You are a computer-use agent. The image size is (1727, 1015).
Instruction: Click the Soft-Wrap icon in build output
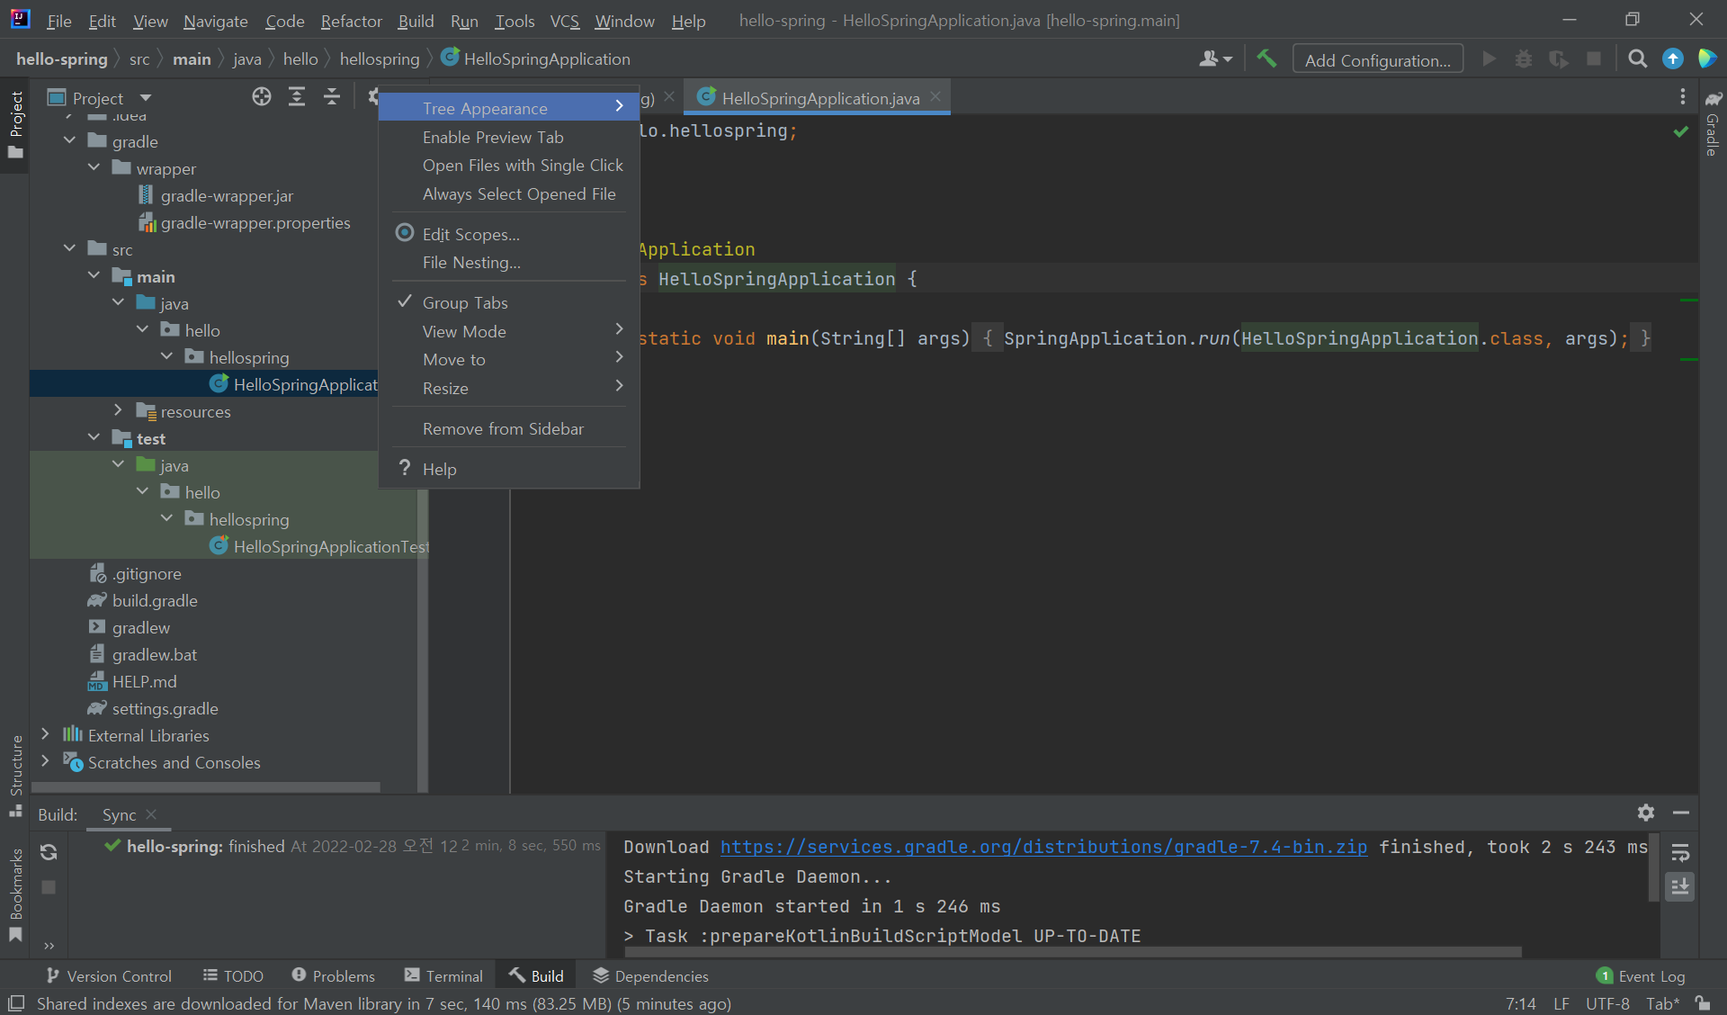coord(1679,852)
